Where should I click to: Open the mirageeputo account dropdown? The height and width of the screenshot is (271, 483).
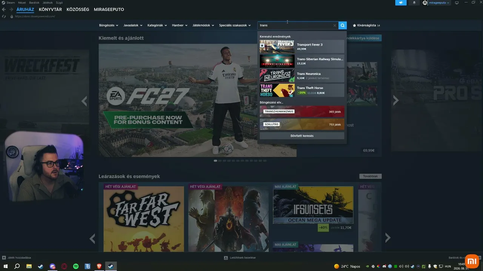[x=439, y=3]
